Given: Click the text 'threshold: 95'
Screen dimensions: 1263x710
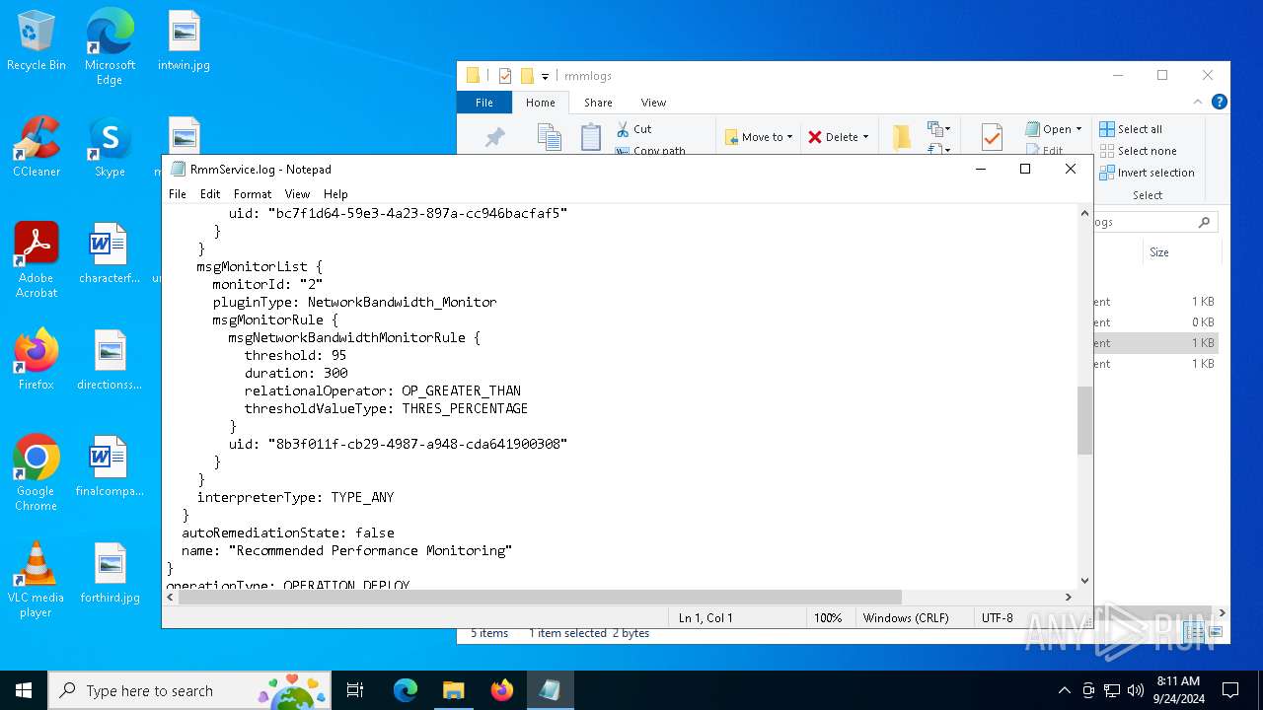Looking at the screenshot, I should pyautogui.click(x=295, y=355).
